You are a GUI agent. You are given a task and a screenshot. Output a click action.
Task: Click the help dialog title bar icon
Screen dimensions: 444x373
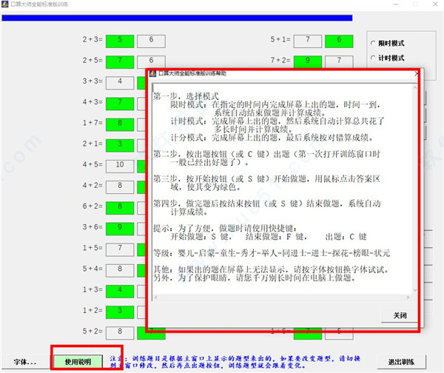click(153, 73)
